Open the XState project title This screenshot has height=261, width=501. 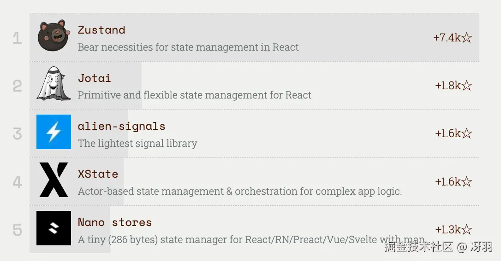(x=98, y=174)
